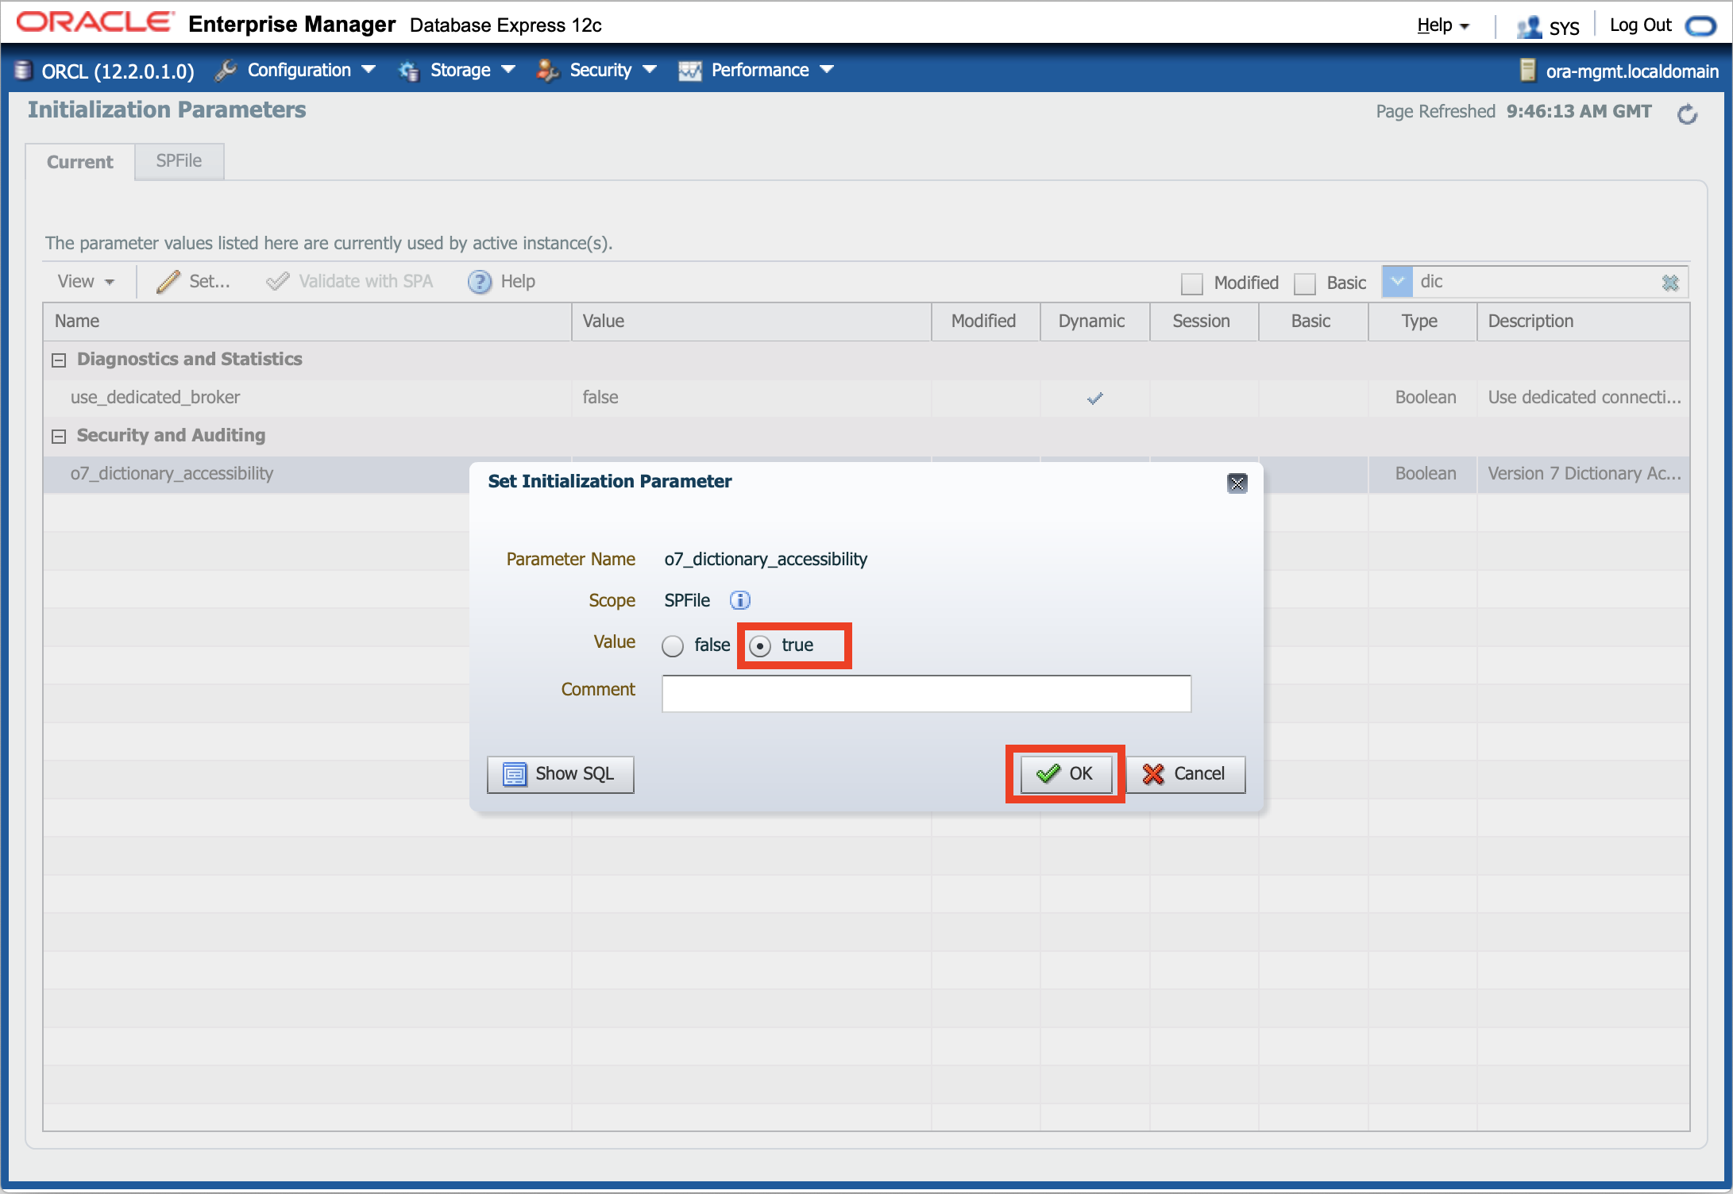Click the false value of use_dedicated_broker
This screenshot has height=1194, width=1733.
click(x=600, y=398)
